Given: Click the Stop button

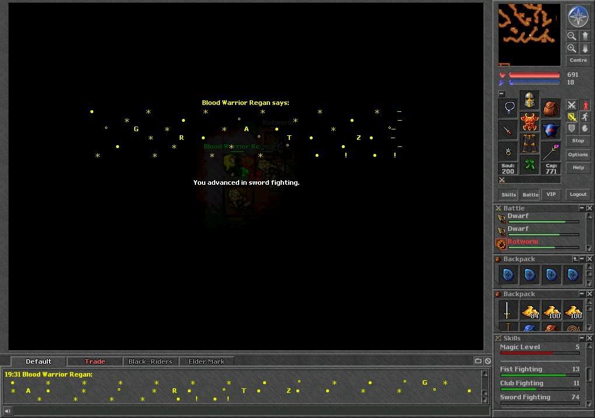Looking at the screenshot, I should pos(578,140).
